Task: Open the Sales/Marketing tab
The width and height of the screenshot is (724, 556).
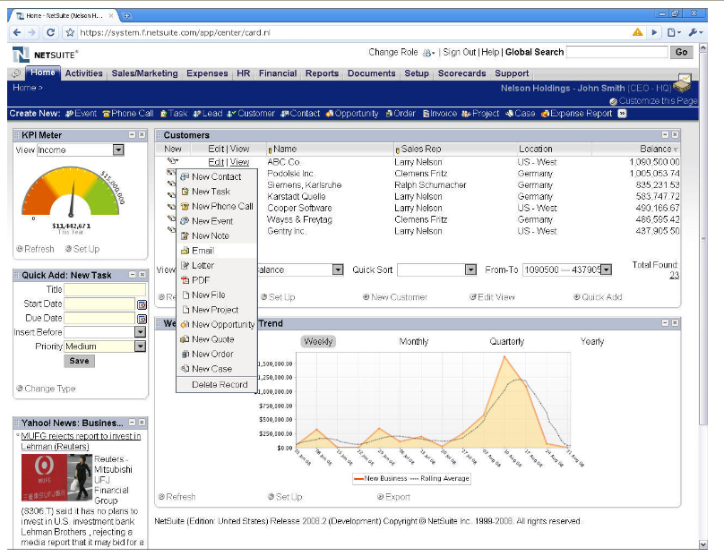Action: click(144, 73)
